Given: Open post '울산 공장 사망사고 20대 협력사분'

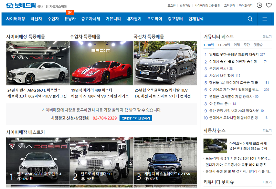Looking at the screenshot, I should [234, 111].
